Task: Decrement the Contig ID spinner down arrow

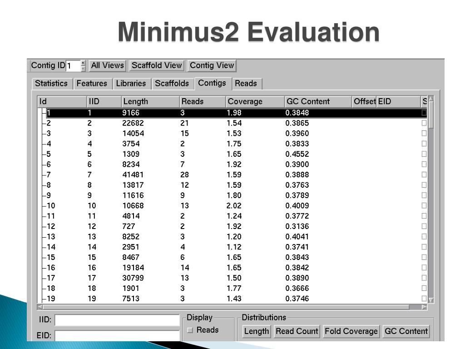Action: tap(83, 68)
